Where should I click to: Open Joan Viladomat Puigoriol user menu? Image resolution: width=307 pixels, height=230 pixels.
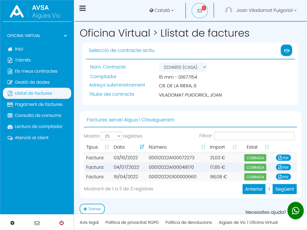pyautogui.click(x=266, y=10)
